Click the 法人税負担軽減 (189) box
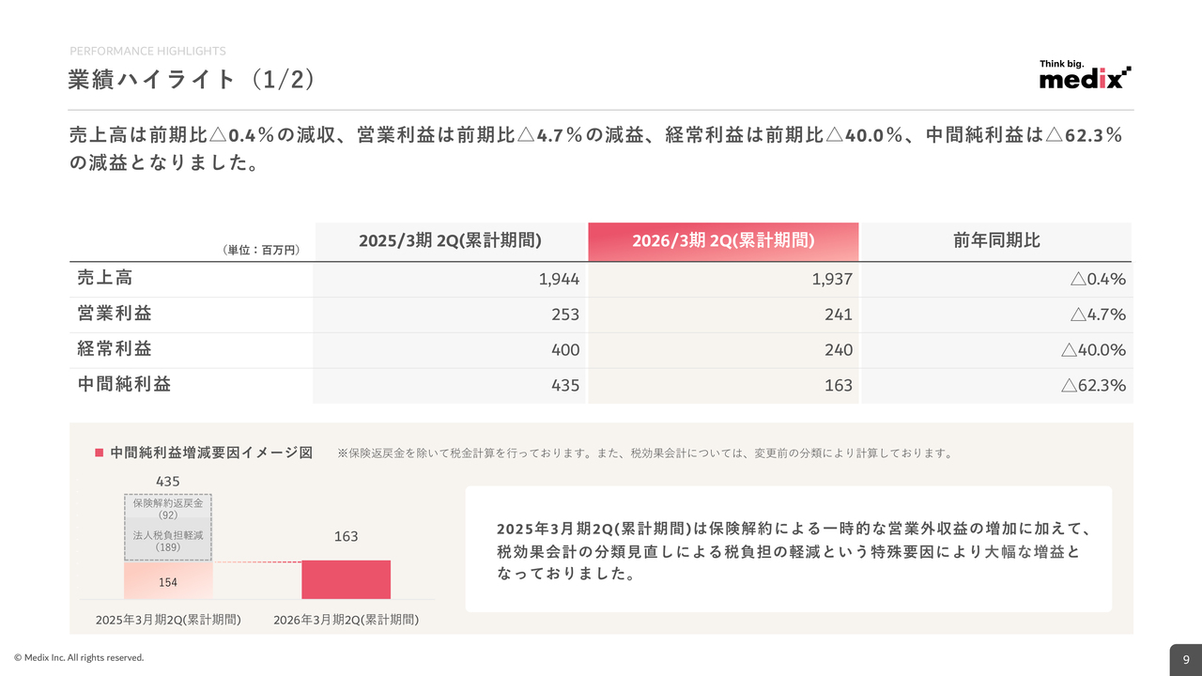The height and width of the screenshot is (676, 1202). 168,540
